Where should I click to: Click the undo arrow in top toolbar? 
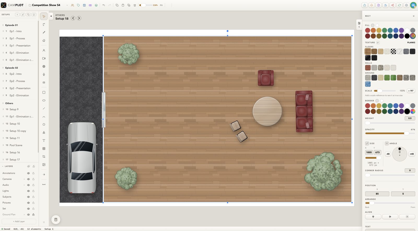pos(104,5)
